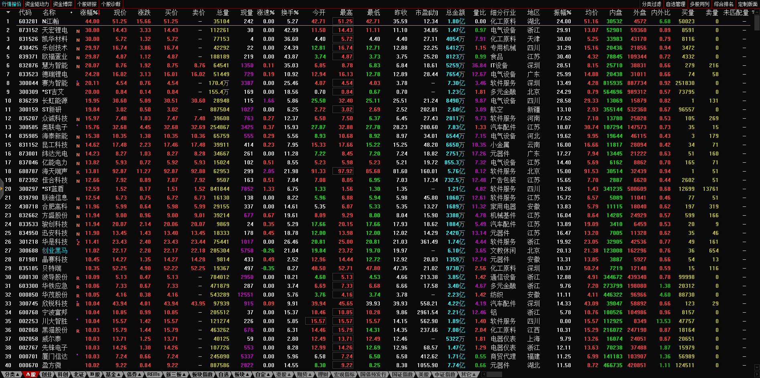Click the scrollbar down arrow at bottom right

click(x=757, y=367)
